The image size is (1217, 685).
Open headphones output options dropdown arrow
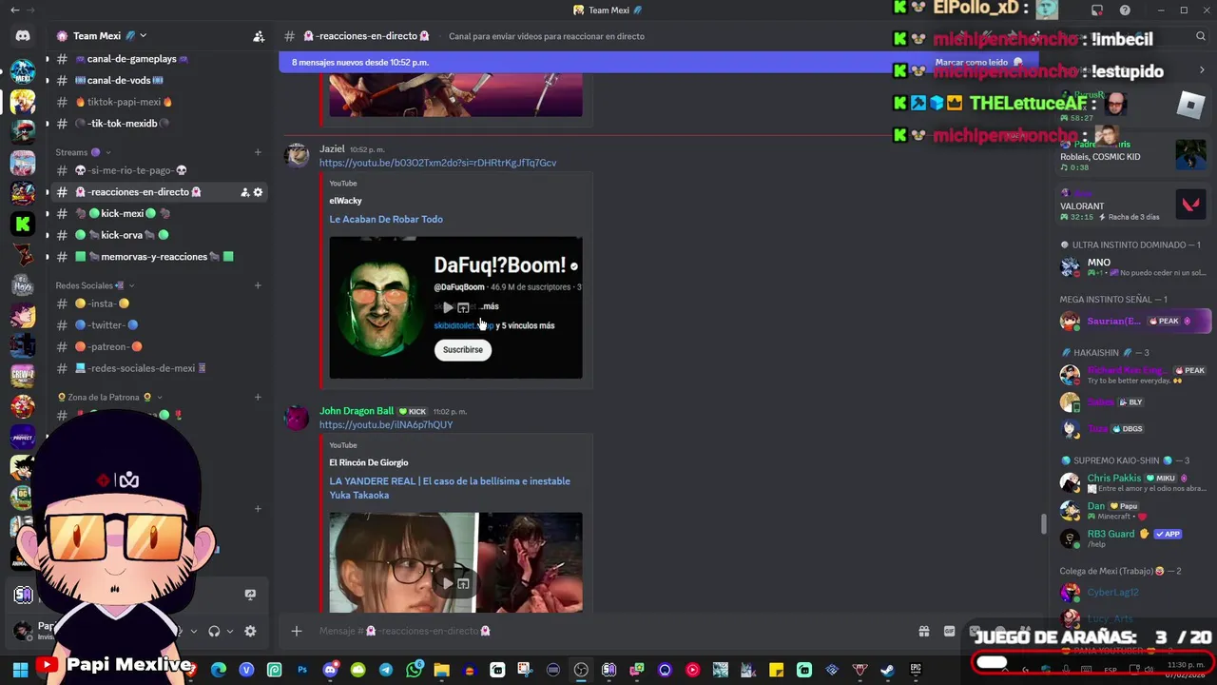coord(229,631)
